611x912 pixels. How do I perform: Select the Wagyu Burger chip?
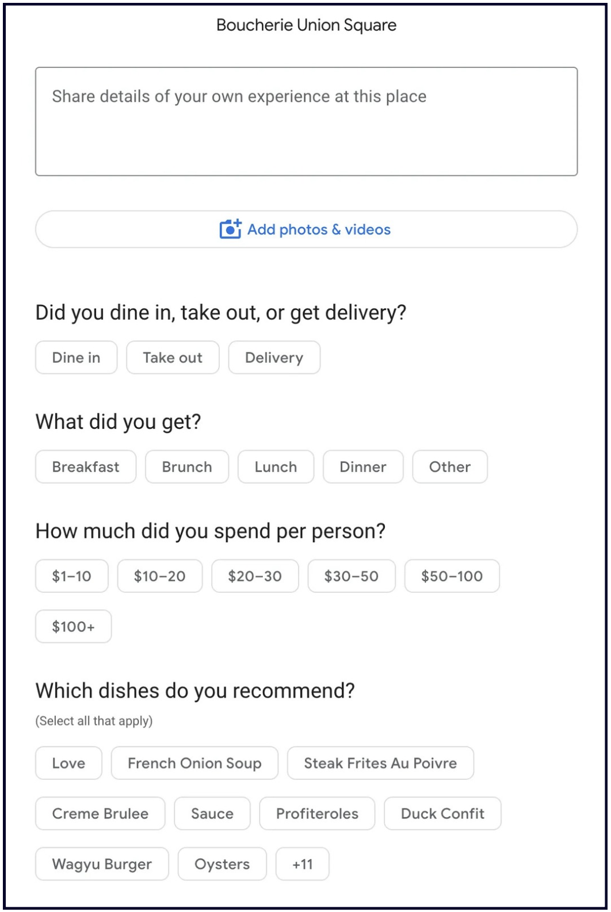coord(102,864)
